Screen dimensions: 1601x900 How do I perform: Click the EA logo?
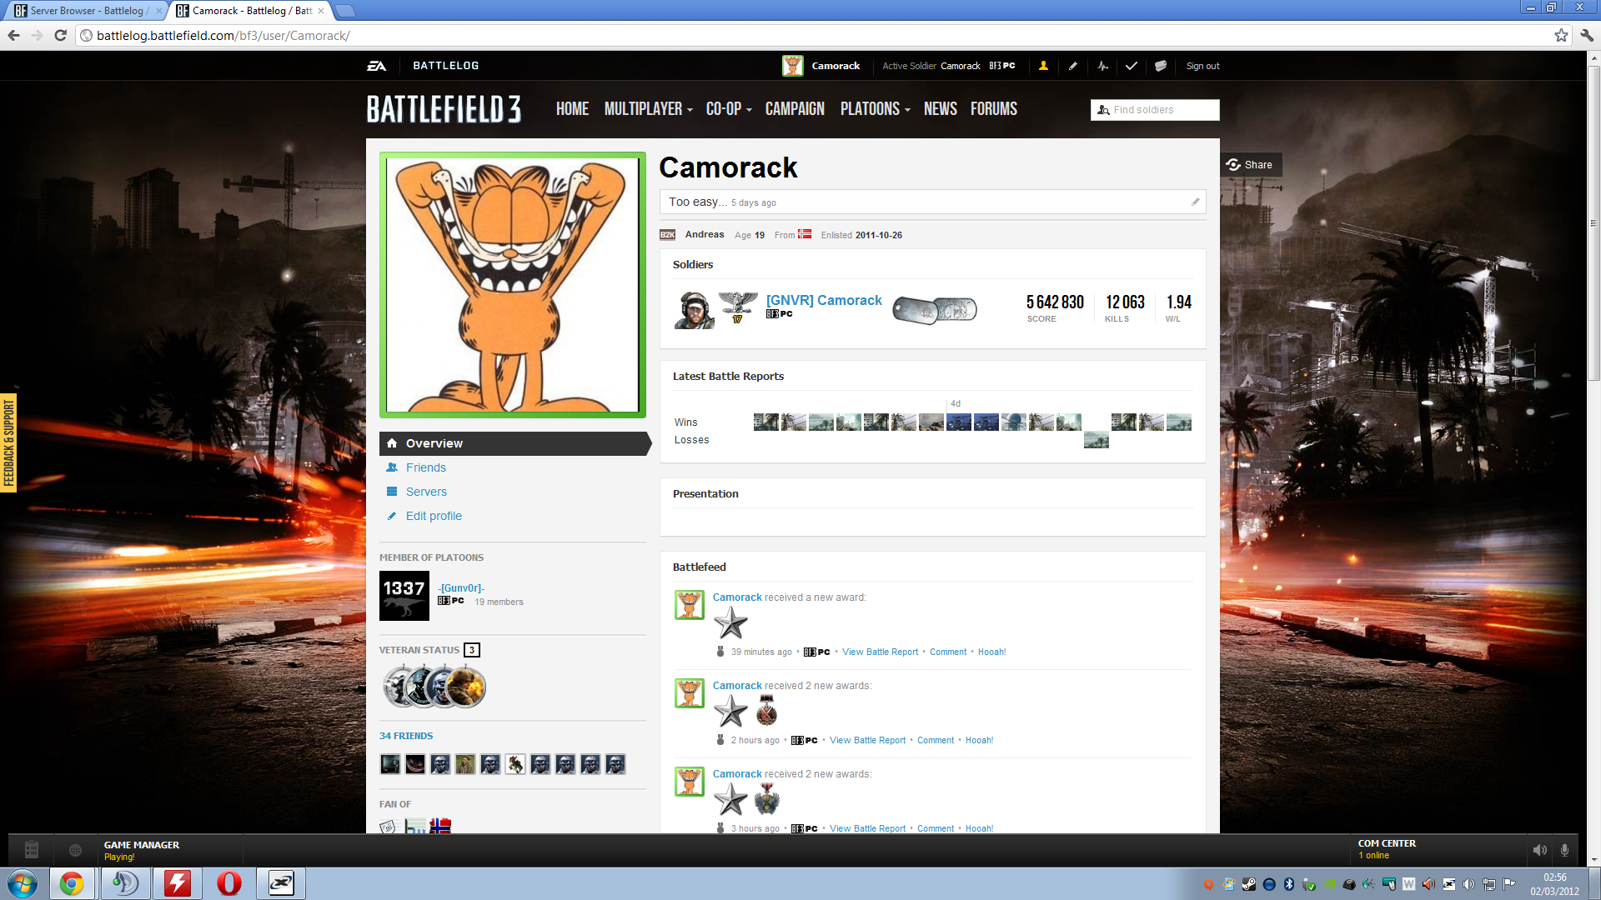(x=377, y=66)
